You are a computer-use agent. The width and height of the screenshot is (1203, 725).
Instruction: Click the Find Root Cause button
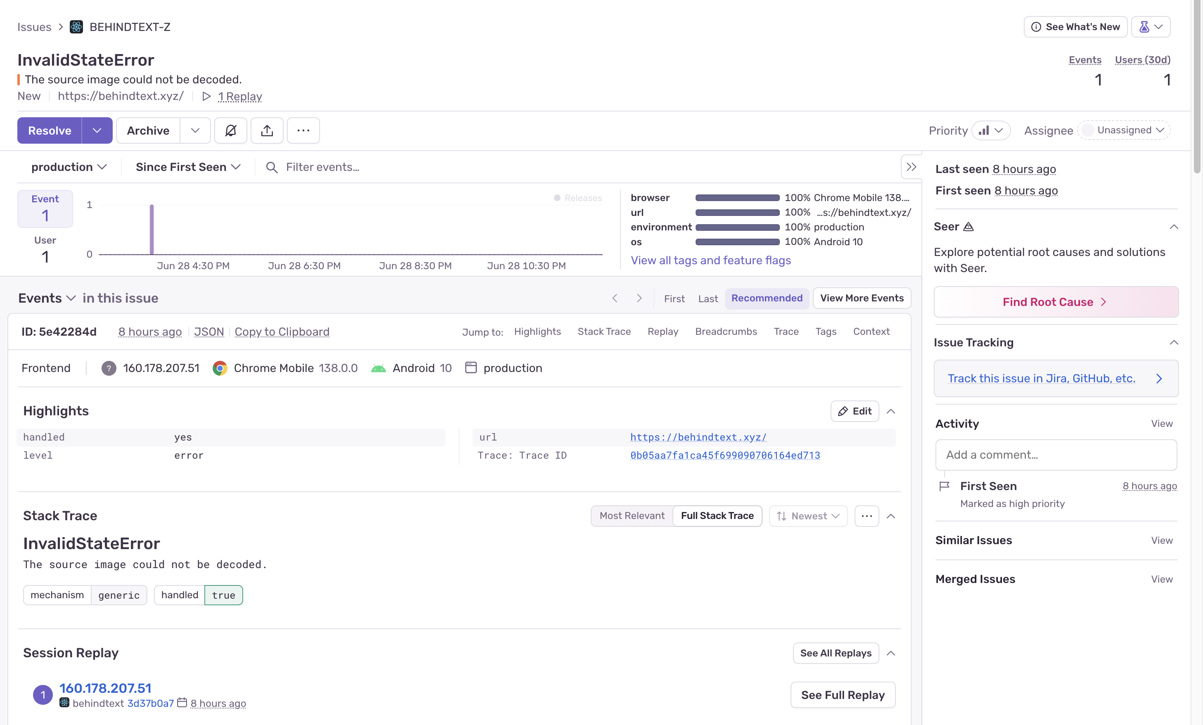pyautogui.click(x=1056, y=302)
